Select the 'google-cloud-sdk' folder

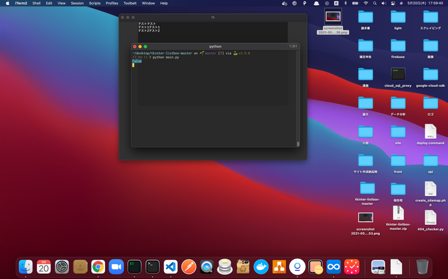430,77
